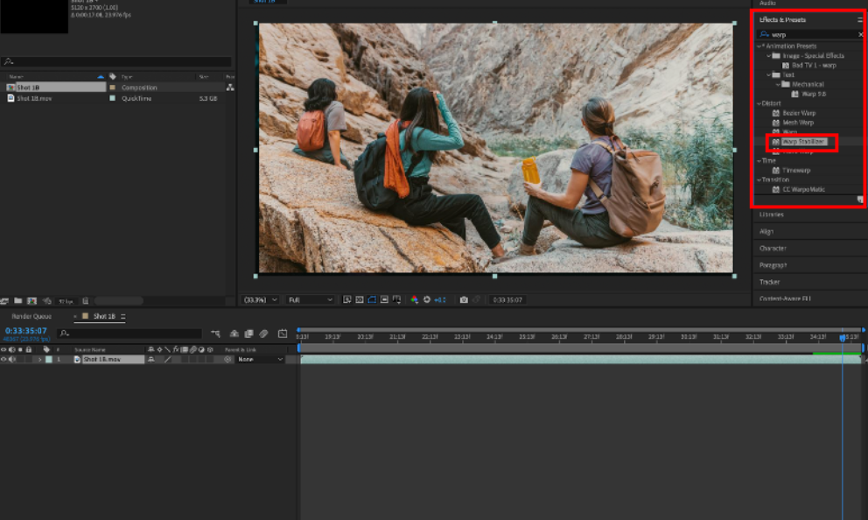Click the current-time indicator on timeline ruler
Image resolution: width=868 pixels, height=520 pixels.
tap(843, 337)
